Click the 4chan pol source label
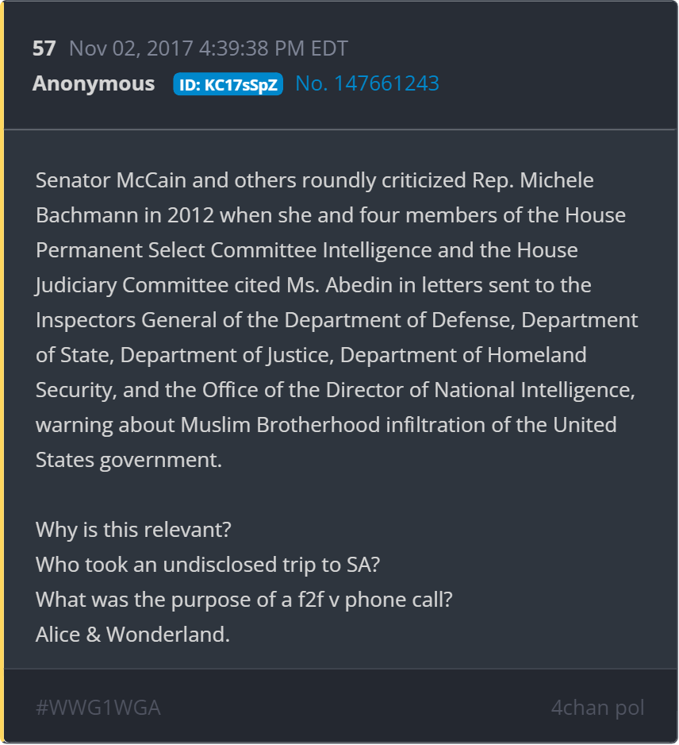Viewport: 679px width, 745px height. pos(597,707)
